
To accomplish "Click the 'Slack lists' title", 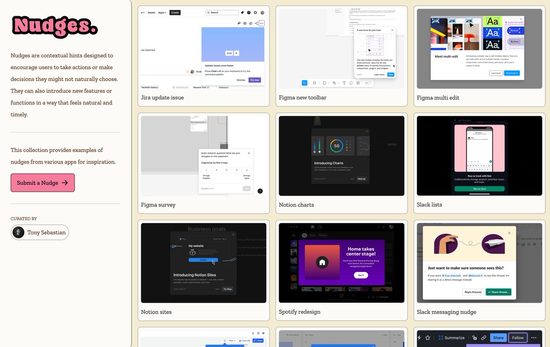I will (429, 205).
